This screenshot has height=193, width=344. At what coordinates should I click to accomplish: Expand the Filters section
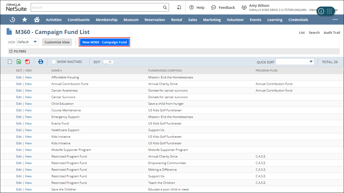11,51
